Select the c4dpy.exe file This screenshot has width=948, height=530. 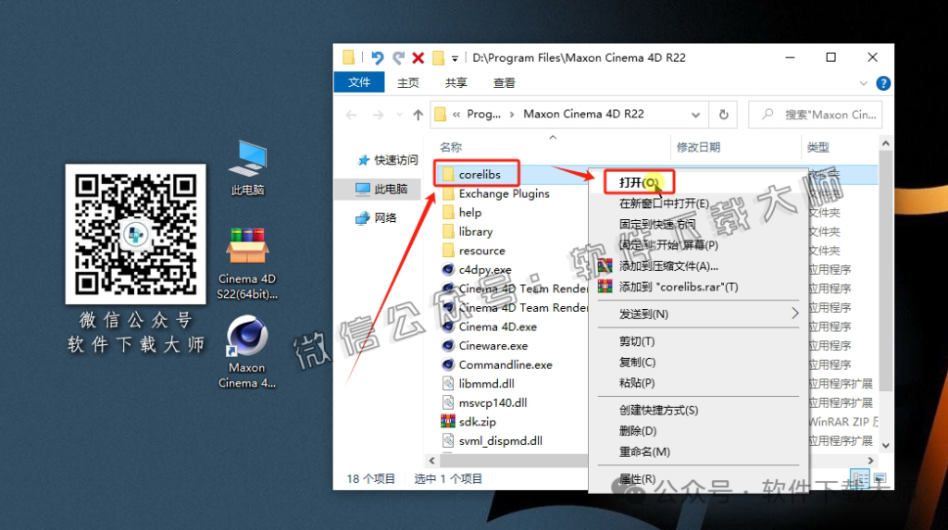tap(477, 269)
